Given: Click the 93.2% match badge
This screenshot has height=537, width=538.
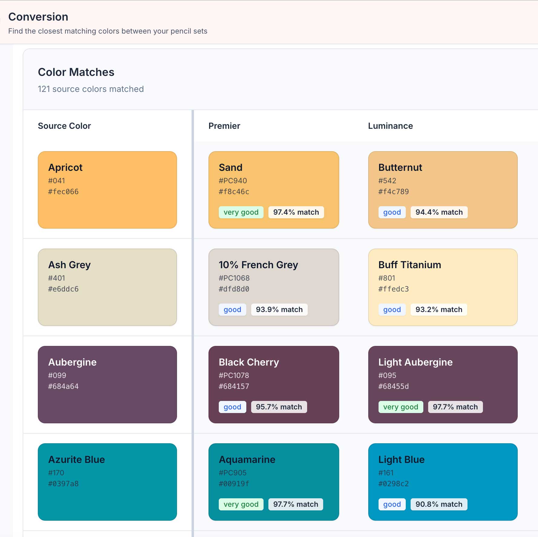Looking at the screenshot, I should tap(439, 310).
